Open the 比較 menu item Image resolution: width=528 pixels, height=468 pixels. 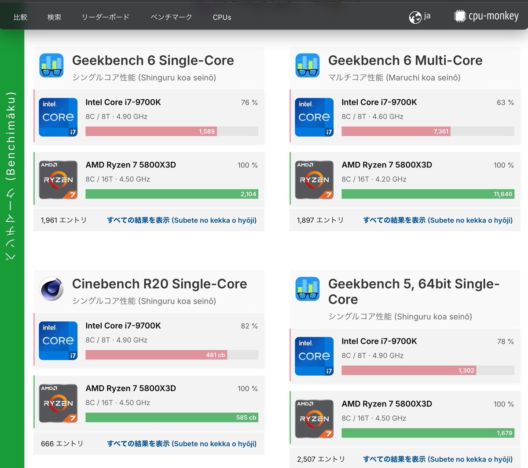point(20,17)
